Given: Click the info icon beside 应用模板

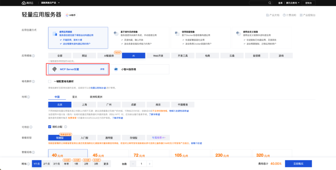Looking at the screenshot, I should pyautogui.click(x=33, y=56).
